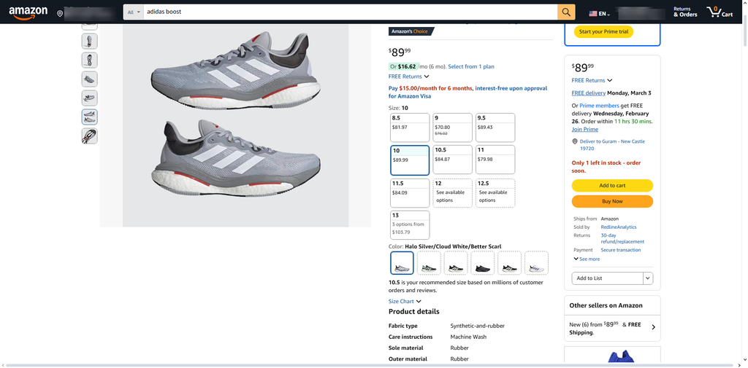Expand See more in the buy box
748x368 pixels.
587,259
